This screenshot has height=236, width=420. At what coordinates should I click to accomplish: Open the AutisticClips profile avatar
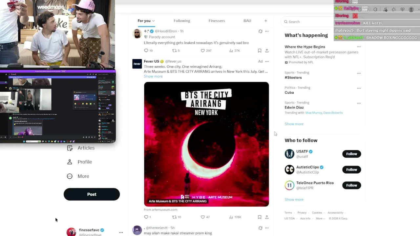click(x=289, y=169)
